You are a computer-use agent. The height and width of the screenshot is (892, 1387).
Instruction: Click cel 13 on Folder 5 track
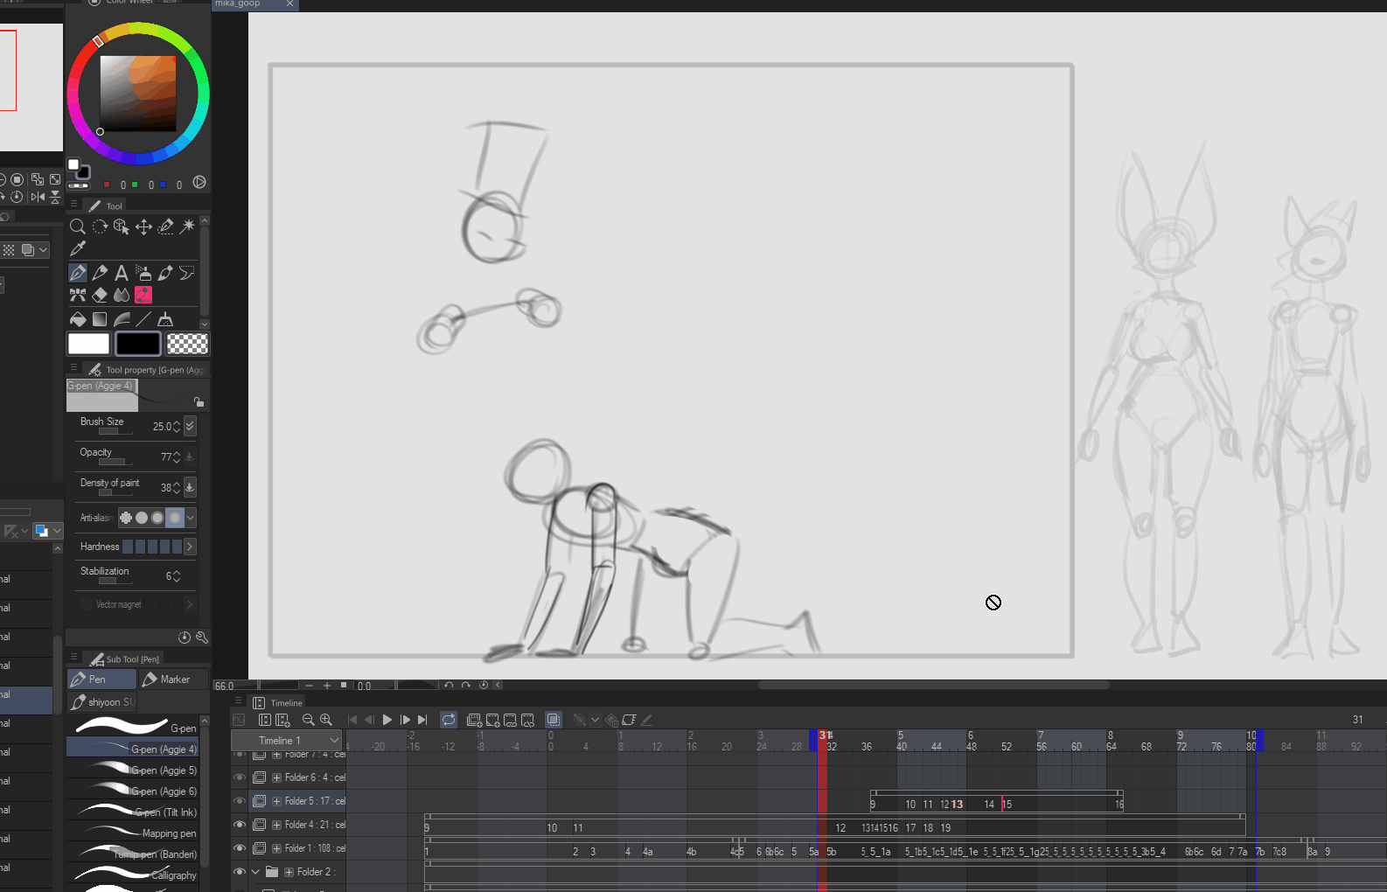(x=958, y=805)
